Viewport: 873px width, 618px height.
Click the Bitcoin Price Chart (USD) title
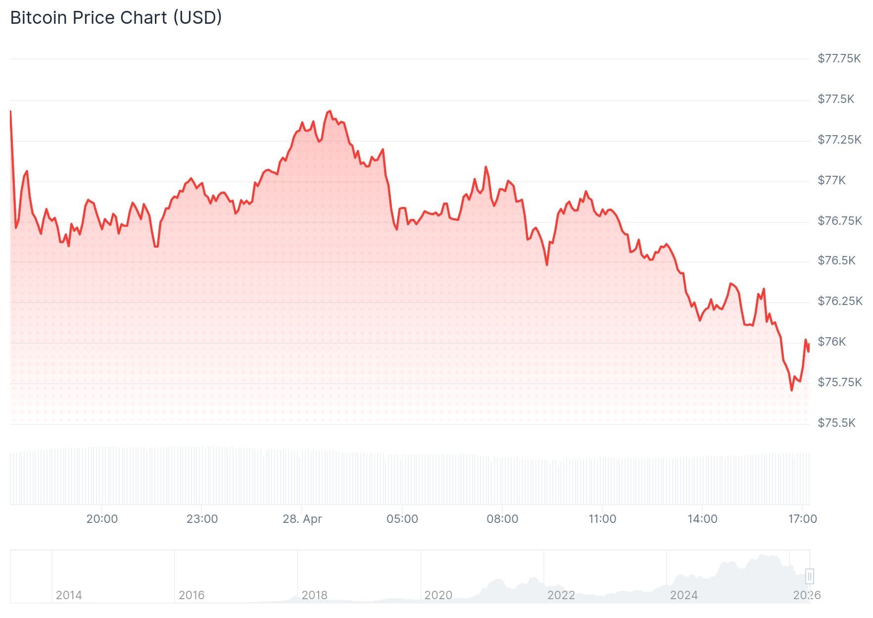pyautogui.click(x=116, y=18)
